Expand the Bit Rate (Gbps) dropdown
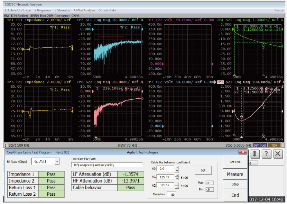 pos(57,161)
